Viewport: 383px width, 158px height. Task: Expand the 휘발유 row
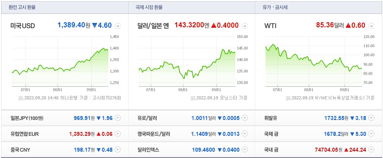(x=371, y=118)
